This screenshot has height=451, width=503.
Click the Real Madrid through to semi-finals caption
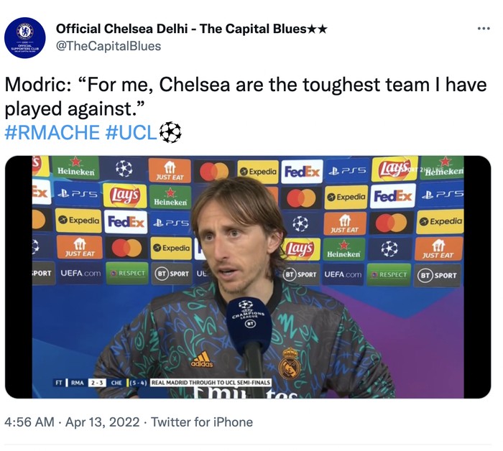210,383
